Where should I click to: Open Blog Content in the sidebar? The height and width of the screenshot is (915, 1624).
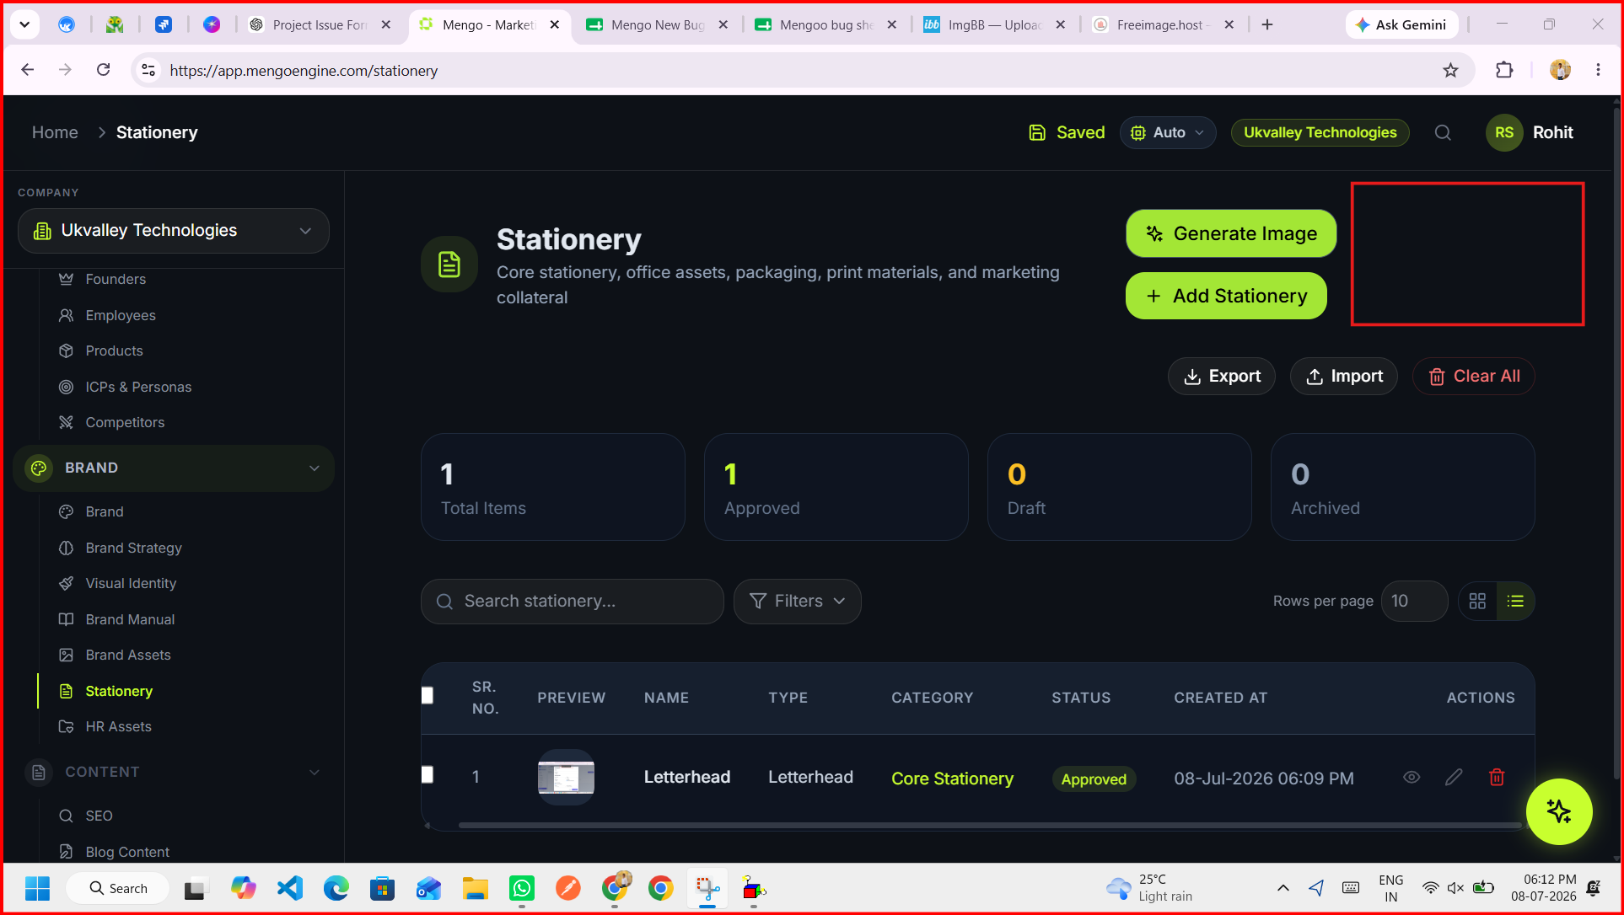(127, 852)
